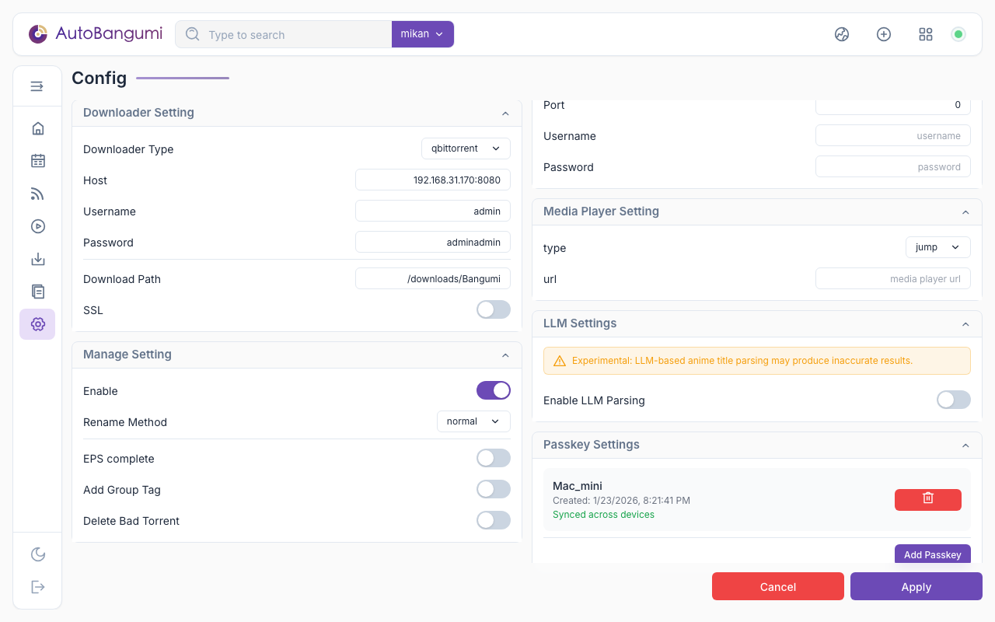Viewport: 995px width, 622px height.
Task: Click the Apply button
Action: (x=916, y=587)
